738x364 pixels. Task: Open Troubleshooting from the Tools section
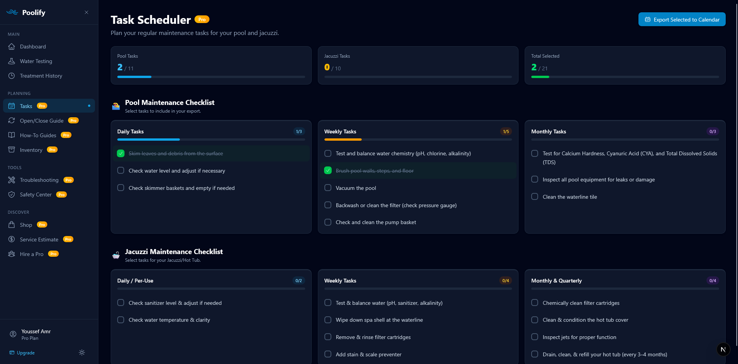pos(38,180)
